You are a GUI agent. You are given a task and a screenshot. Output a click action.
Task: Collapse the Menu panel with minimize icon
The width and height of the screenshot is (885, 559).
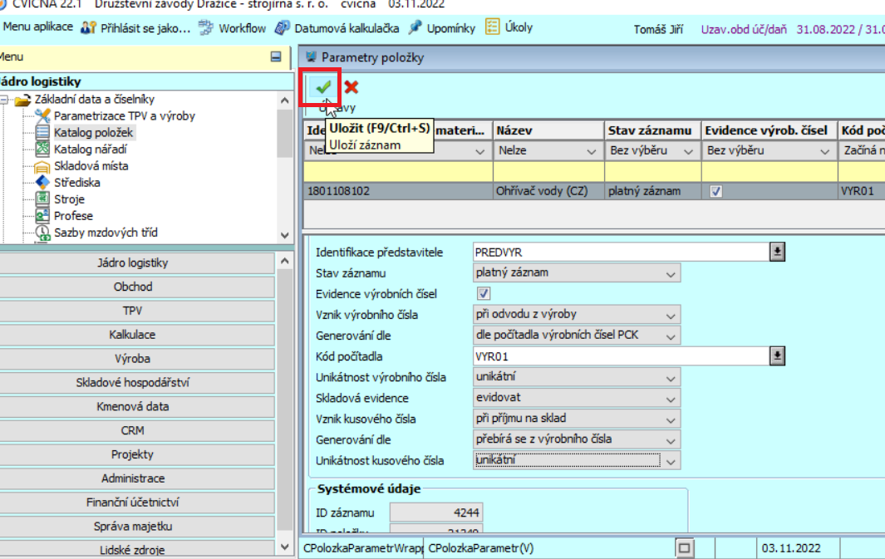[276, 57]
